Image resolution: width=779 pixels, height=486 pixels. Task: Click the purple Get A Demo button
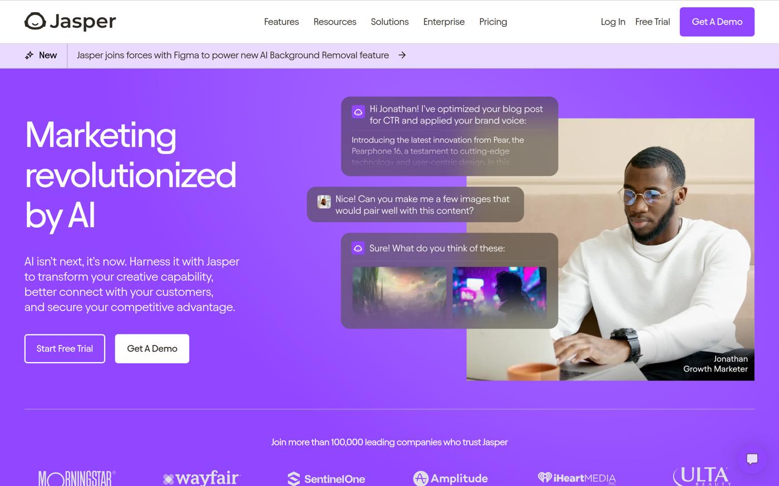pos(717,22)
